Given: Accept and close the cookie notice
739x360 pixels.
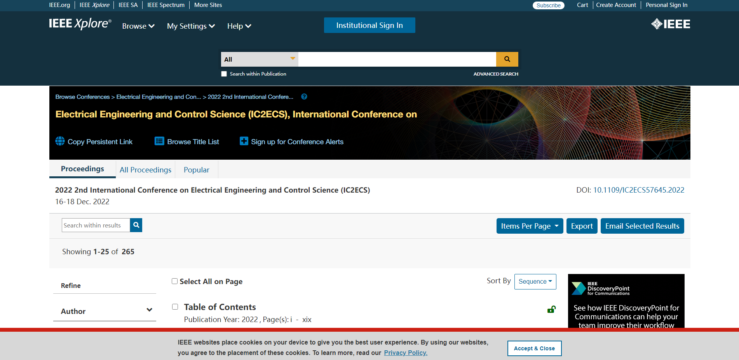Looking at the screenshot, I should 534,348.
